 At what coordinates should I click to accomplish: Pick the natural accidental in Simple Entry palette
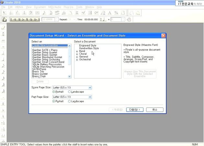pos(3,117)
